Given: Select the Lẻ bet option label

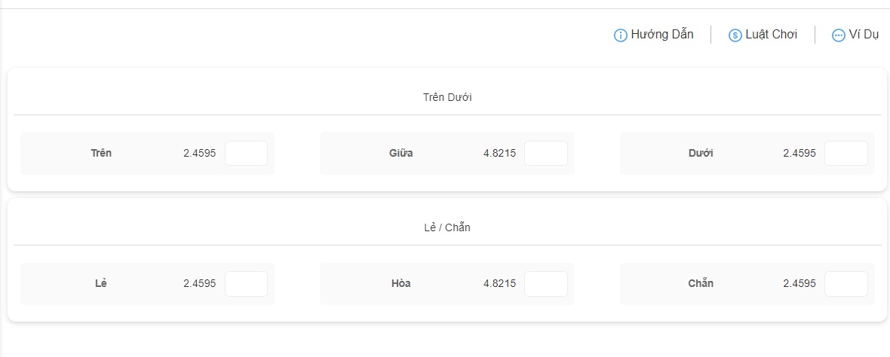Looking at the screenshot, I should coord(101,283).
